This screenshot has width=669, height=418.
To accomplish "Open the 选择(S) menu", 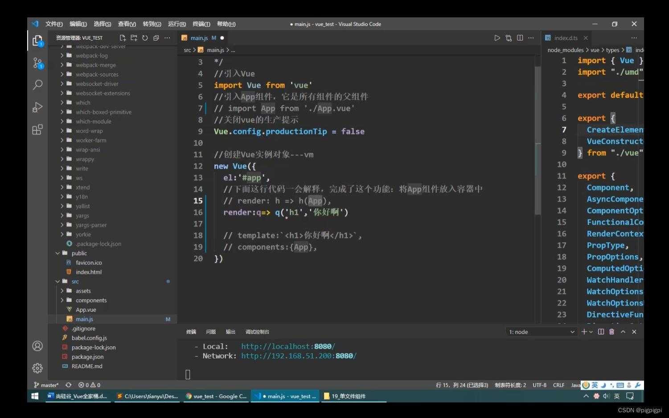I will coord(103,24).
